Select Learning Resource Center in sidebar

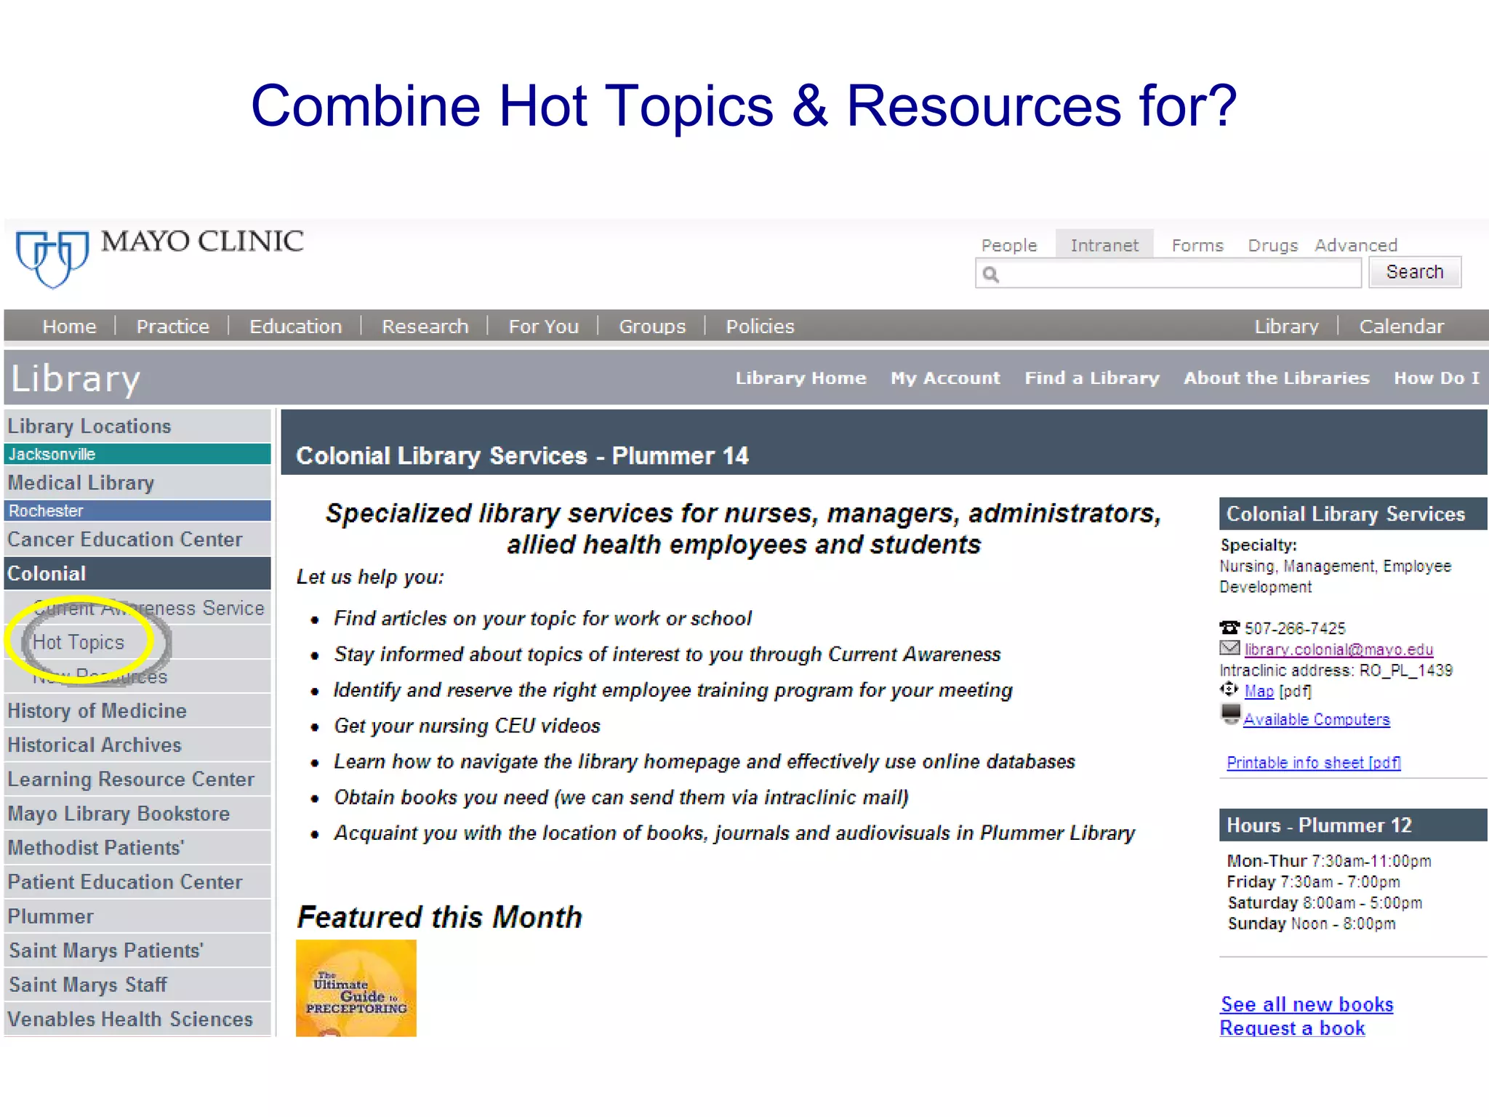(137, 779)
